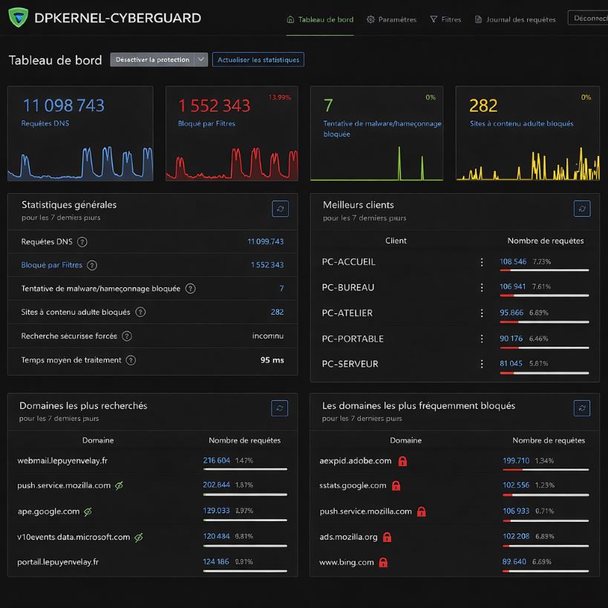The width and height of the screenshot is (608, 608).
Task: Click the Journal des requêtes document icon
Action: coord(477,20)
